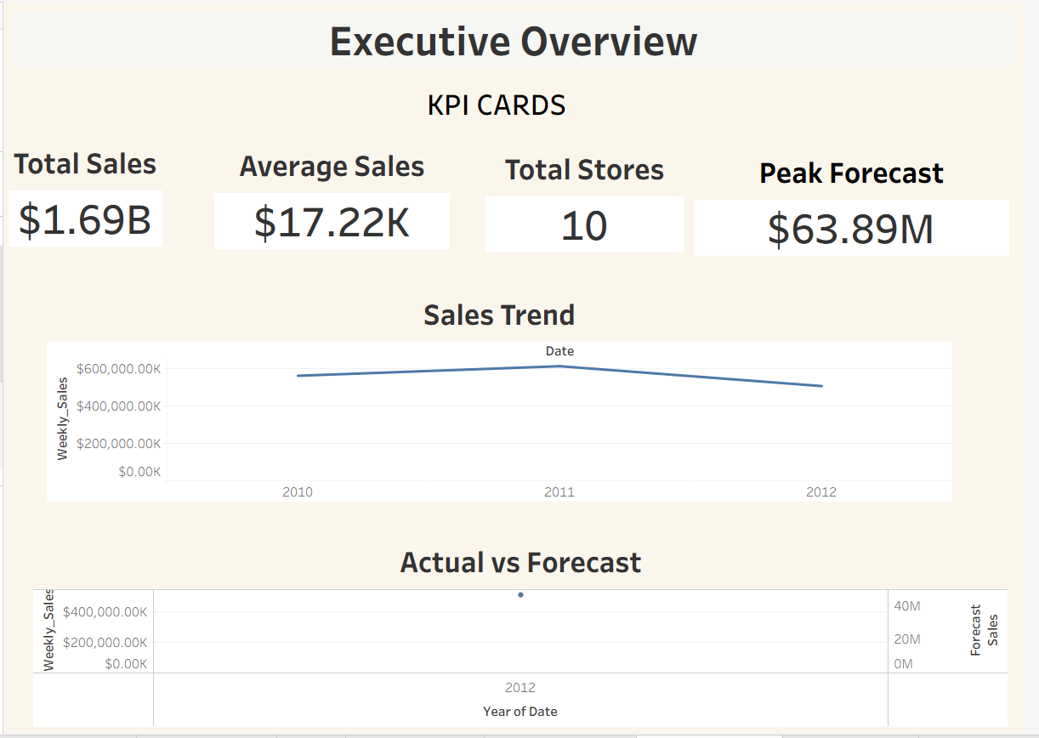Click the Forecast Sales axis title

click(x=985, y=630)
